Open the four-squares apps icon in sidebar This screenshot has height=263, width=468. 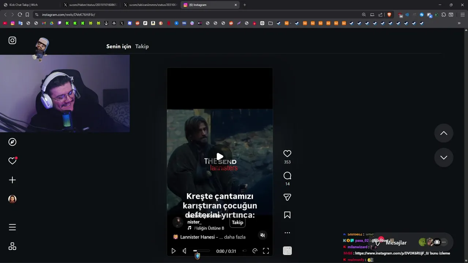pos(12,246)
